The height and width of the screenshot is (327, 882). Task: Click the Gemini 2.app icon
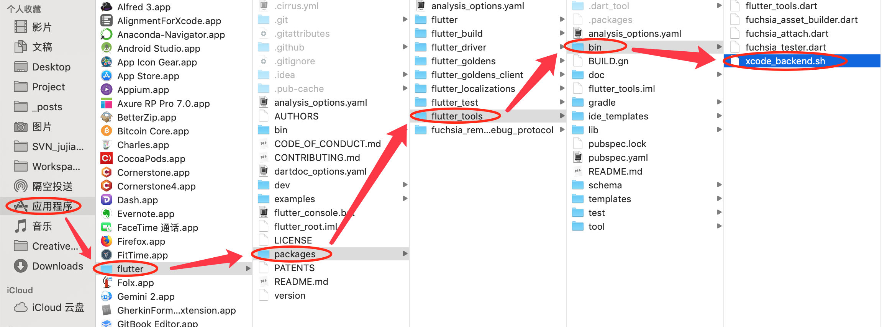tap(106, 296)
